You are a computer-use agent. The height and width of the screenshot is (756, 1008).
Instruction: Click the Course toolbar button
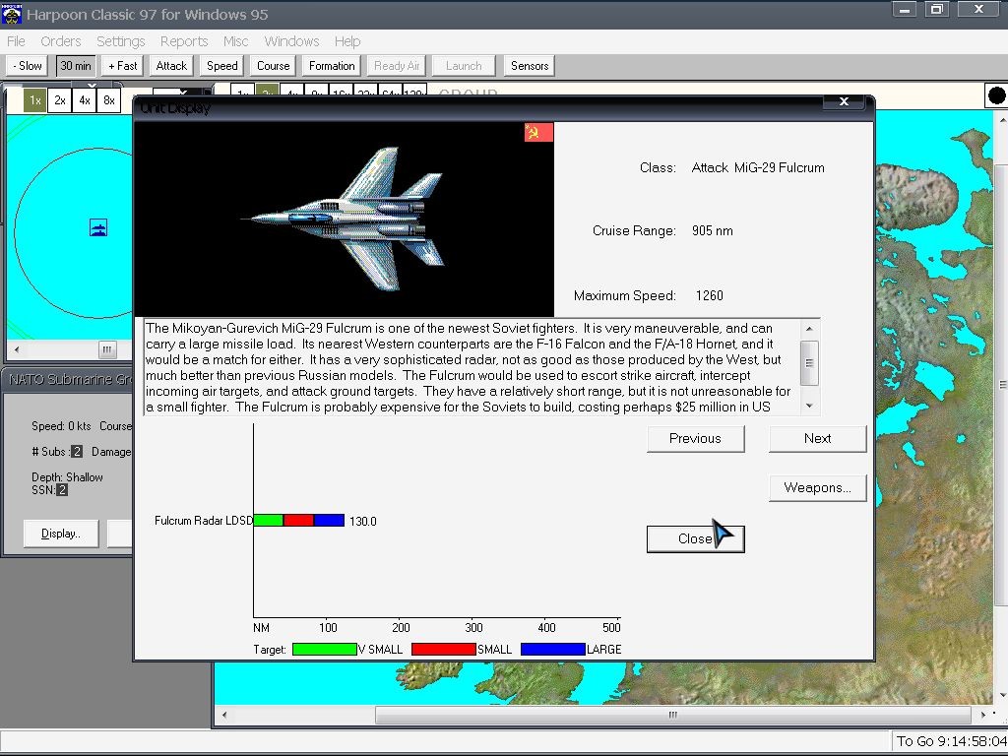tap(274, 66)
